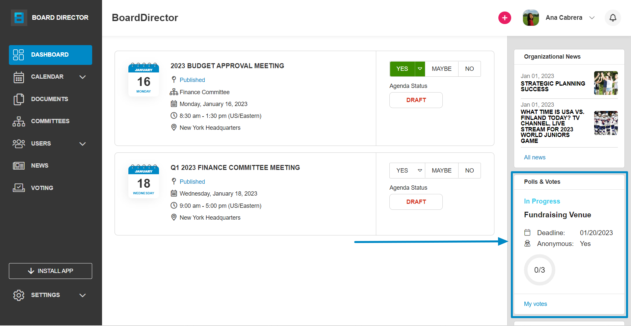Expand the Settings menu chevron
631x326 pixels.
[x=83, y=295]
